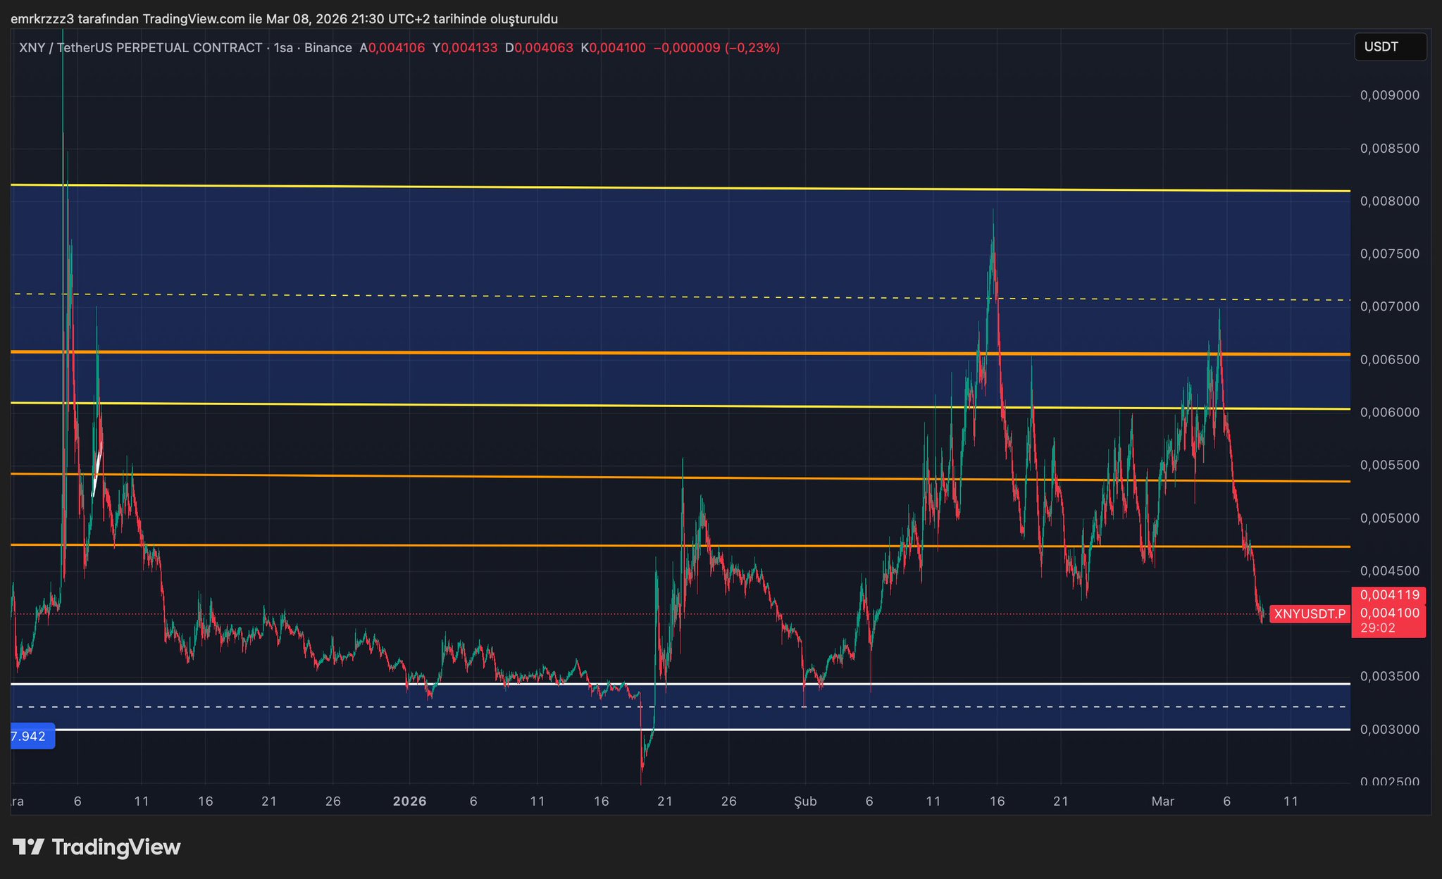1442x879 pixels.
Task: Select the XNY / TetherUS PERPETUAL CONTRACT title
Action: pyautogui.click(x=140, y=48)
